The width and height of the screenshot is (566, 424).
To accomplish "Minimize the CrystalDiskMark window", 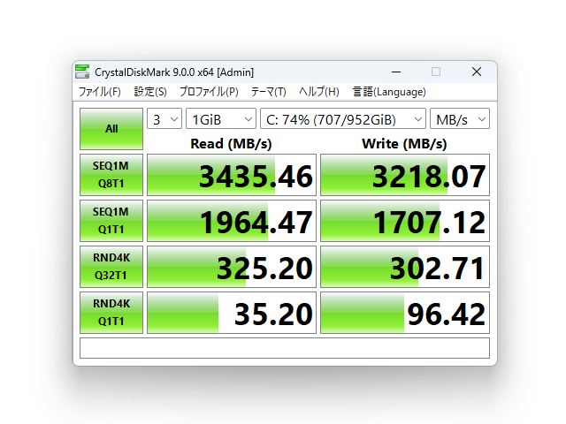I will point(396,72).
